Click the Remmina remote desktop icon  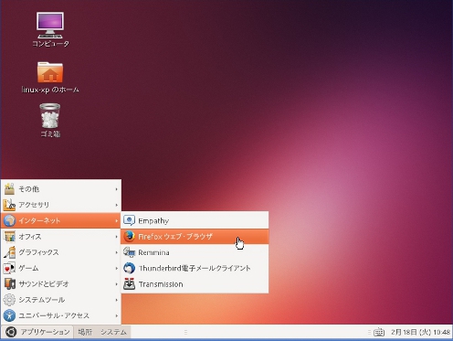(x=129, y=252)
